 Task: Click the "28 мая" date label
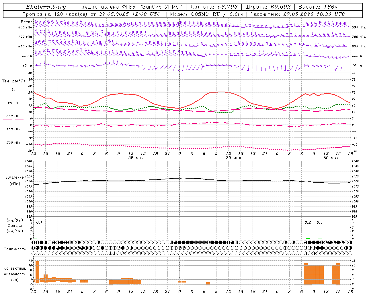(x=136, y=158)
